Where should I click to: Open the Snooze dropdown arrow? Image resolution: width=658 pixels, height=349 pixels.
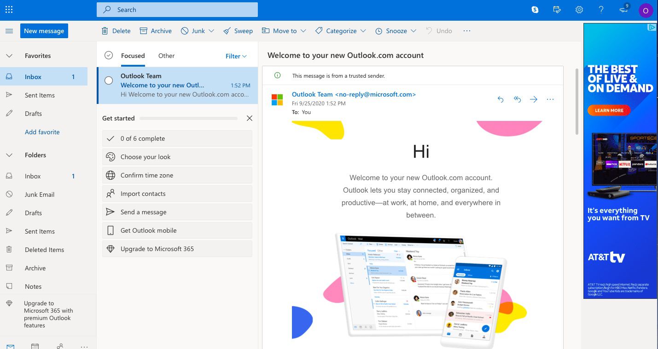413,31
